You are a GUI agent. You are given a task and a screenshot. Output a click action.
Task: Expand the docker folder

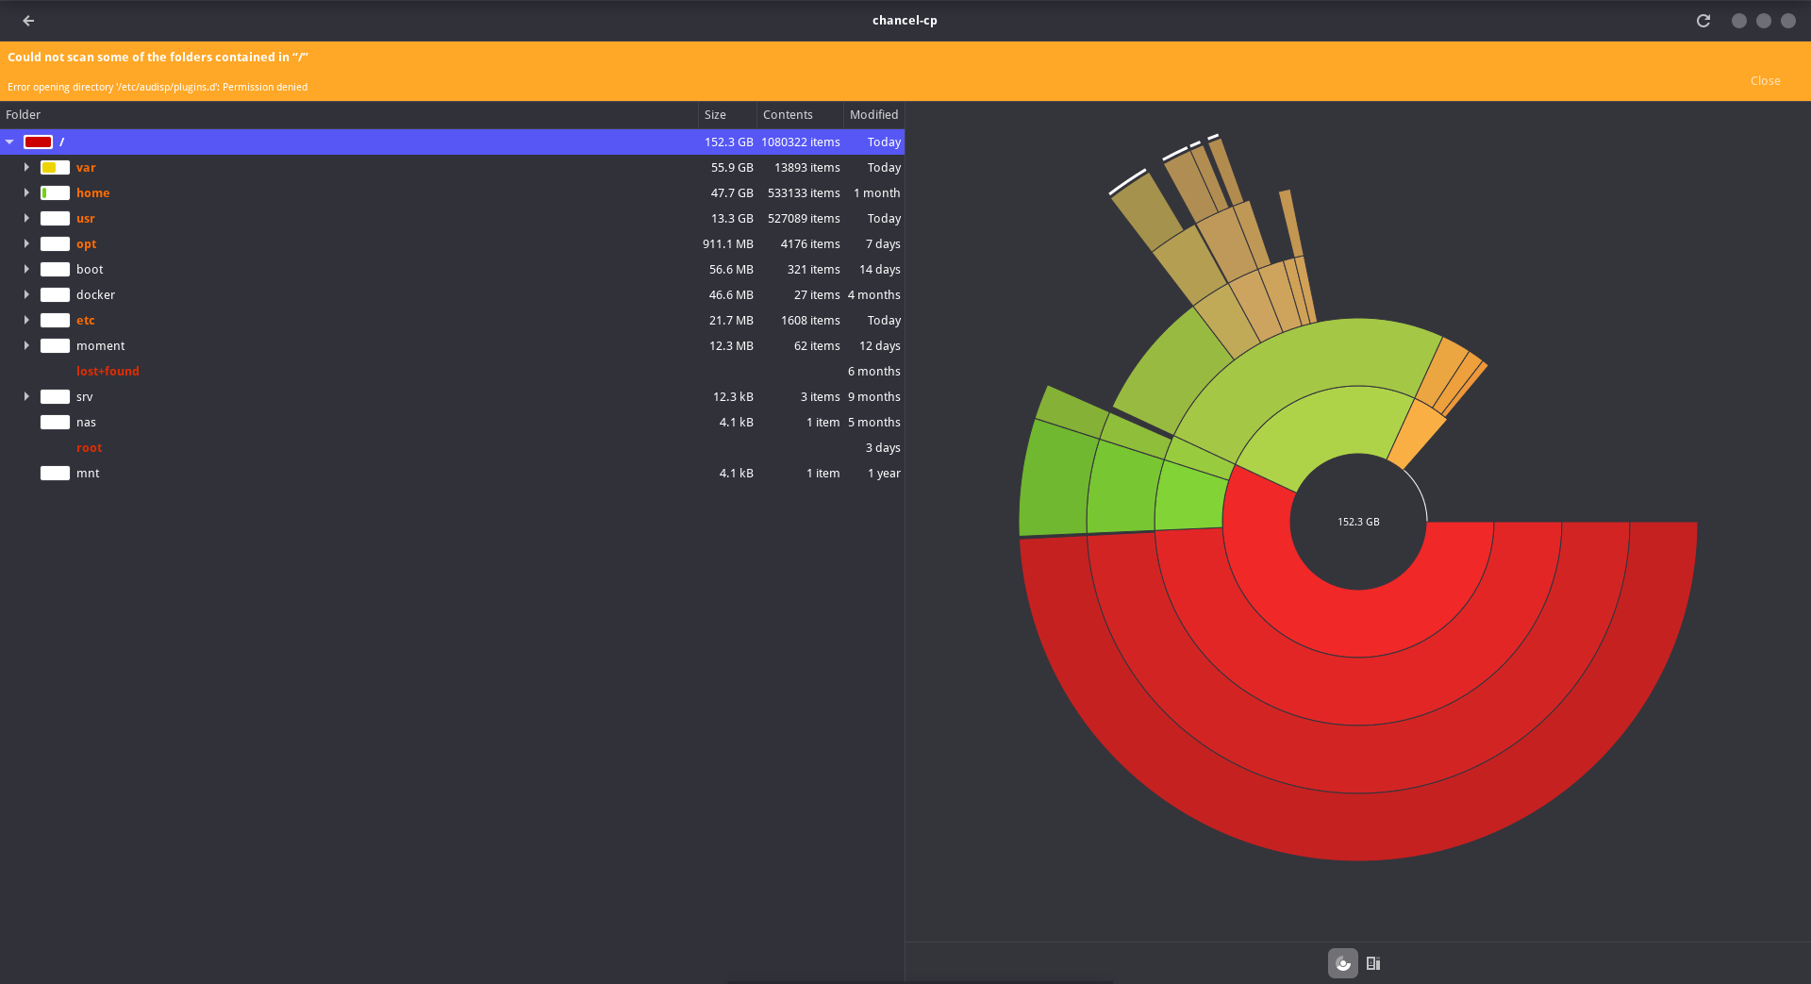coord(26,295)
